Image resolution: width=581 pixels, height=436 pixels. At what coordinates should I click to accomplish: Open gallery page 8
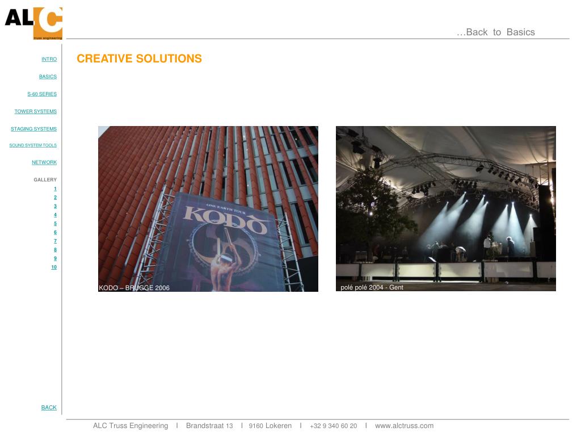point(55,250)
